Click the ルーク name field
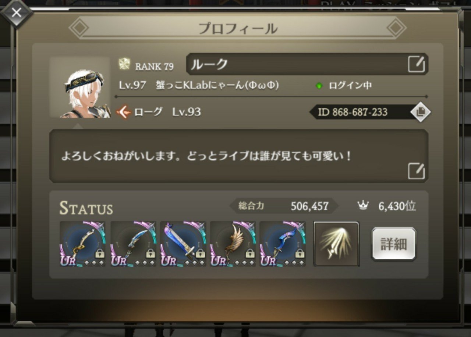 point(307,64)
